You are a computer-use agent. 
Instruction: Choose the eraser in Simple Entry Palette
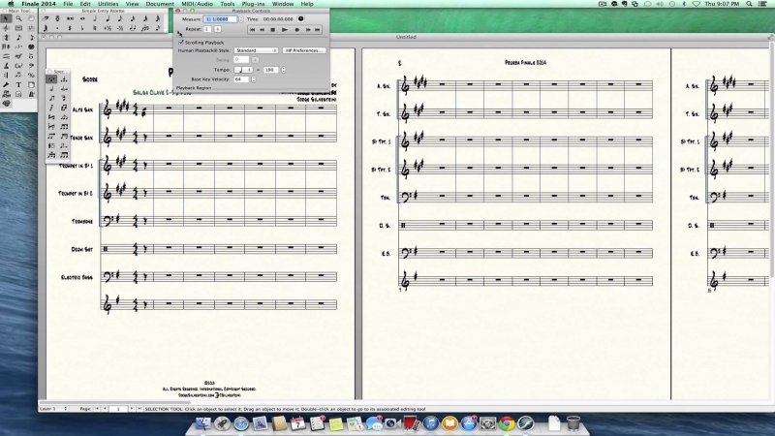(x=45, y=18)
